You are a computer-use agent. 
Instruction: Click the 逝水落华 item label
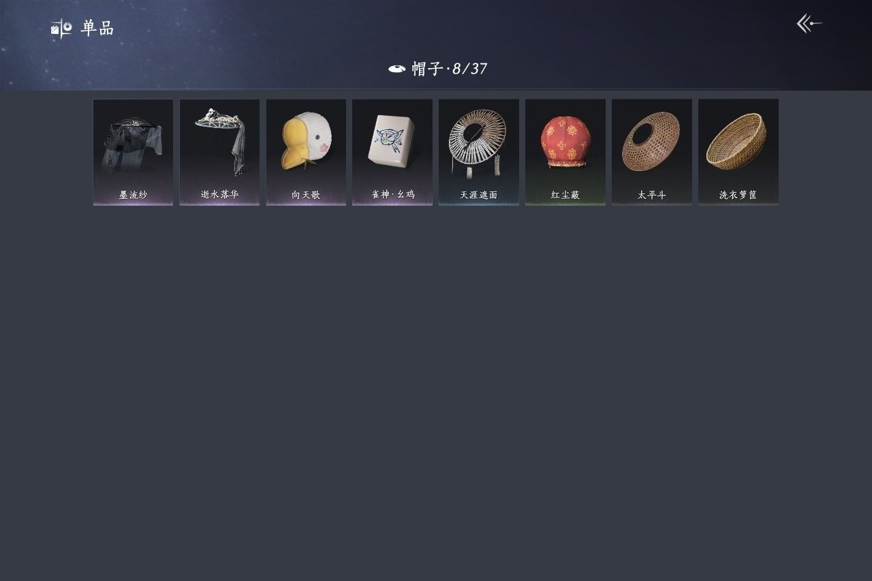(219, 195)
